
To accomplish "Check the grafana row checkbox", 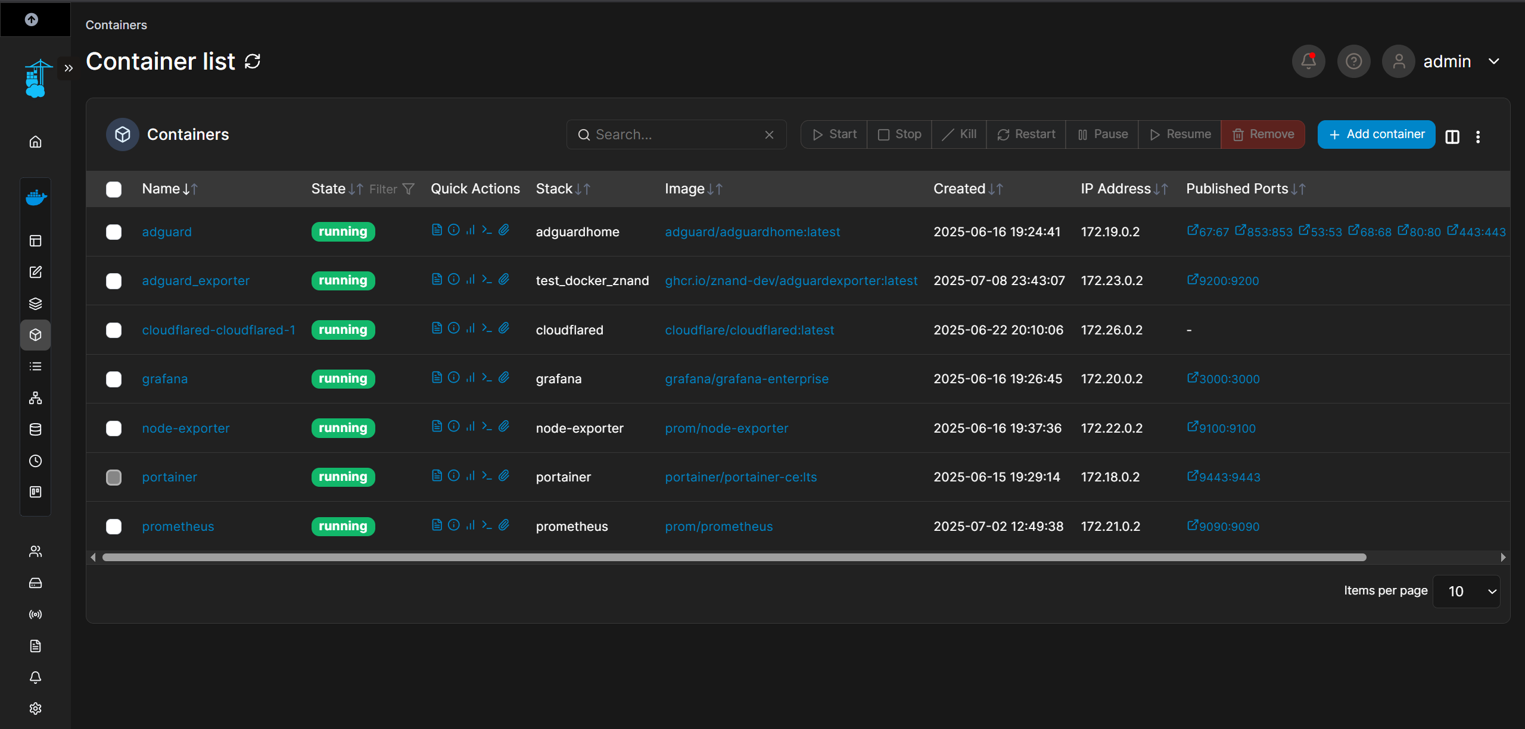I will (x=114, y=379).
